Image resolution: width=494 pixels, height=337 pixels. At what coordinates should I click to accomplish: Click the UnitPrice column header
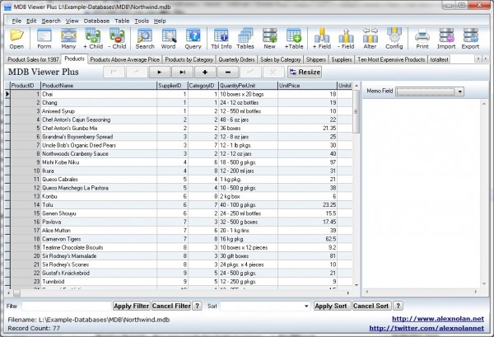pos(307,86)
